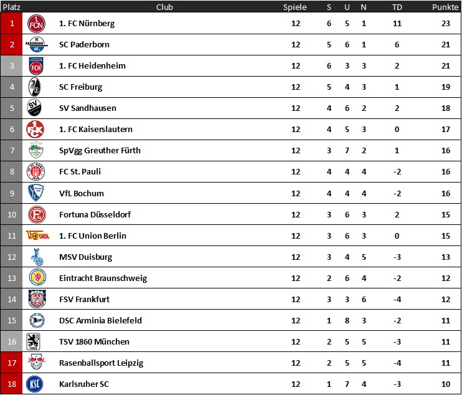Click the 1. FC Heidenheim crest
The width and height of the screenshot is (462, 395).
[x=36, y=66]
